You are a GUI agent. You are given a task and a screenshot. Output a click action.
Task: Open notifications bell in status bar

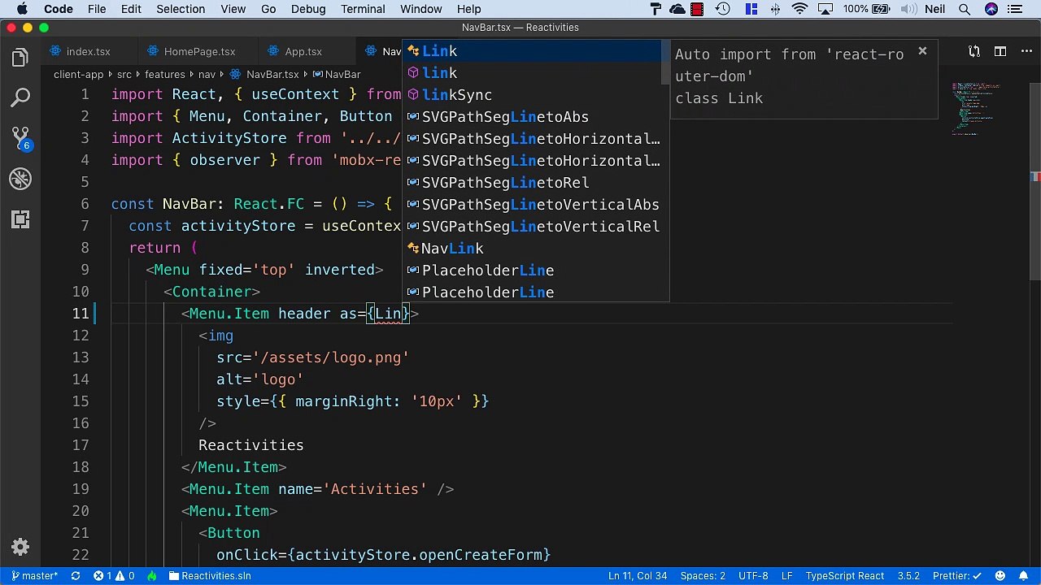click(x=1025, y=576)
